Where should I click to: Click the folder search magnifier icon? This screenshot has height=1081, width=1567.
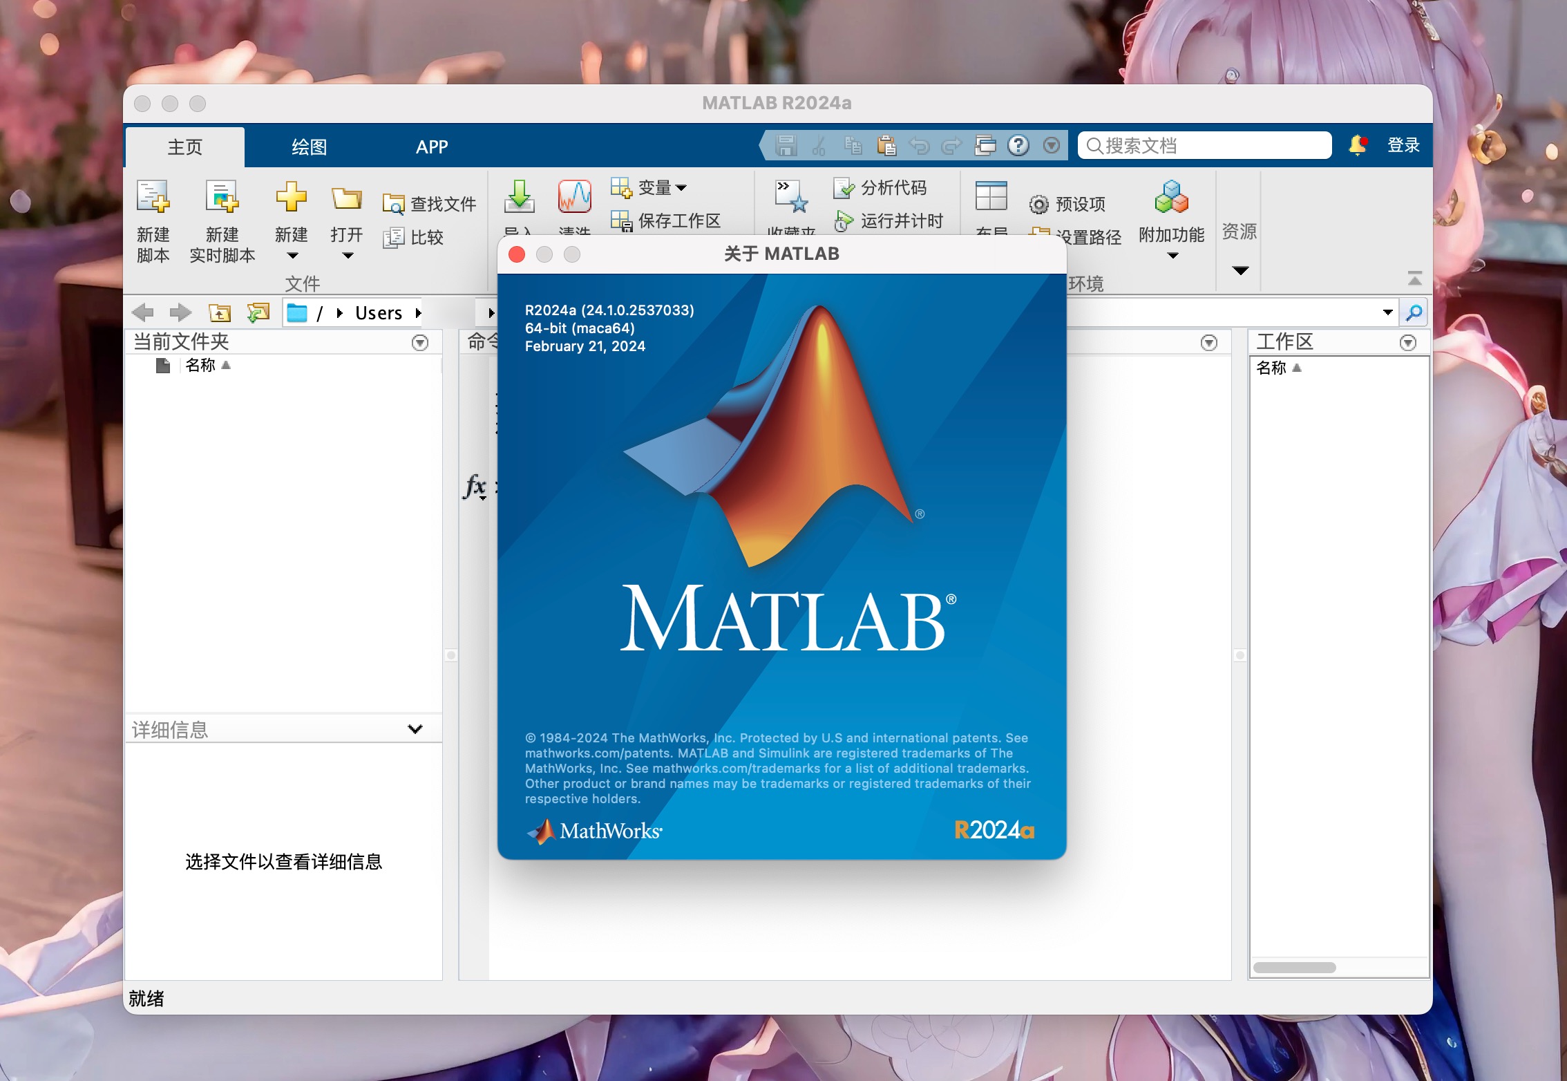coord(1414,312)
